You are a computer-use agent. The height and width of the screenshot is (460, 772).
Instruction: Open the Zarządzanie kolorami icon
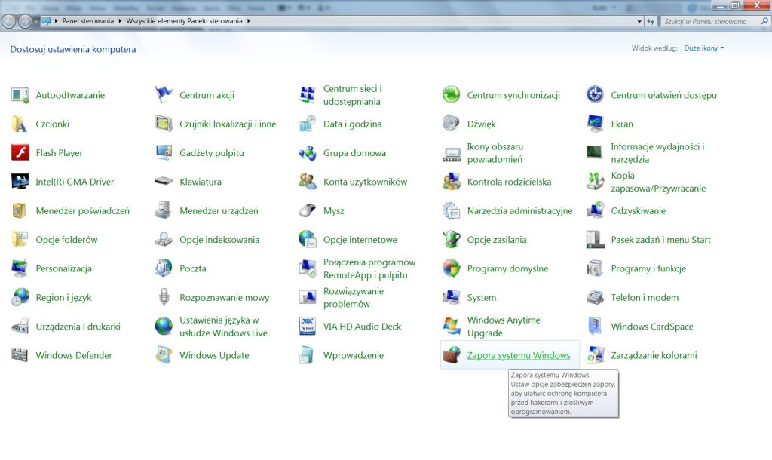[x=596, y=355]
